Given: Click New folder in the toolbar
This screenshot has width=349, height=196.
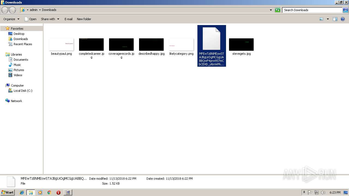Looking at the screenshot, I should 84,19.
